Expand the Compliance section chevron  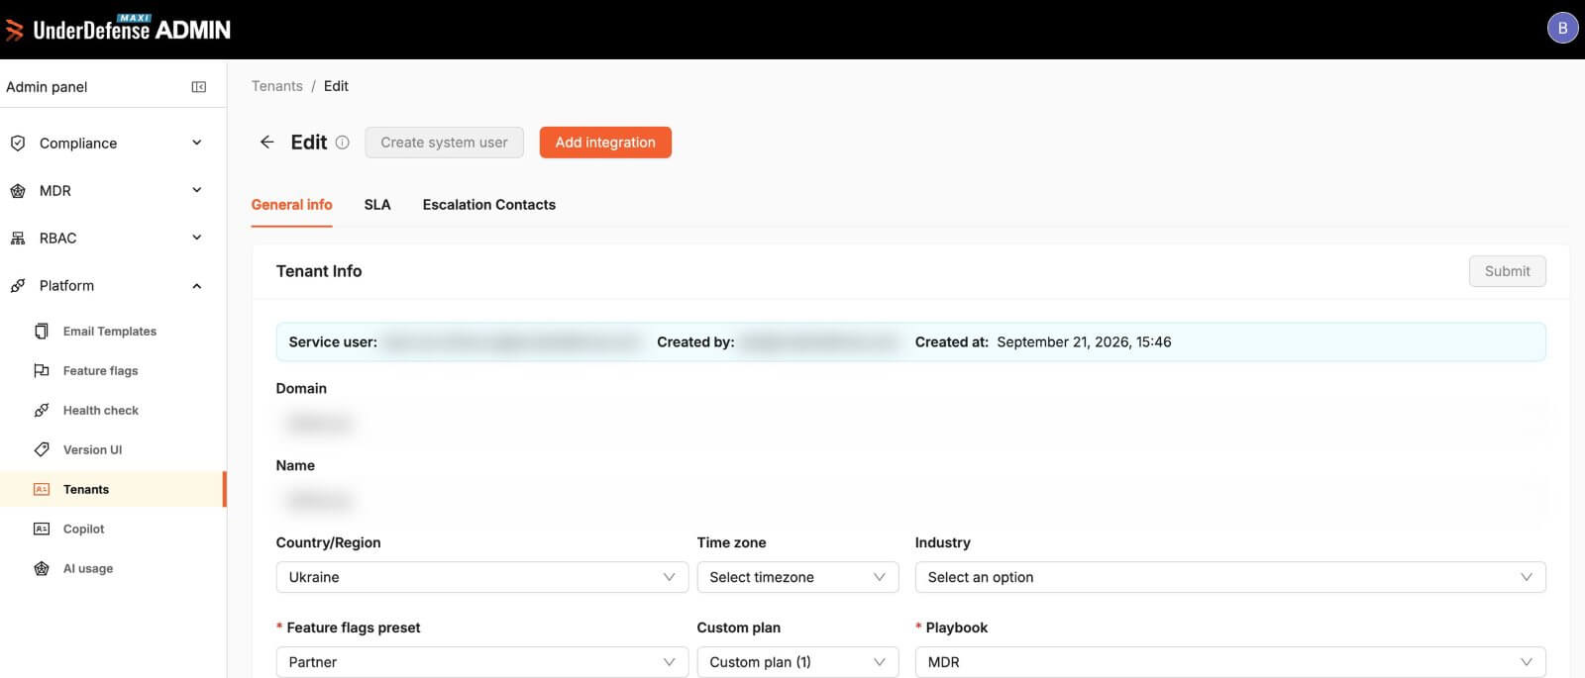pos(197,143)
